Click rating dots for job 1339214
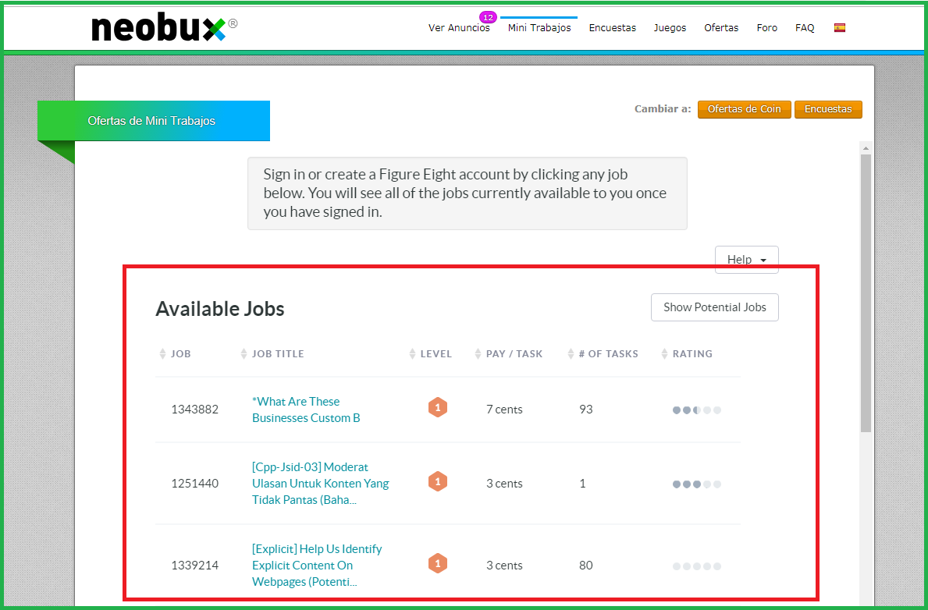928x610 pixels. [697, 566]
